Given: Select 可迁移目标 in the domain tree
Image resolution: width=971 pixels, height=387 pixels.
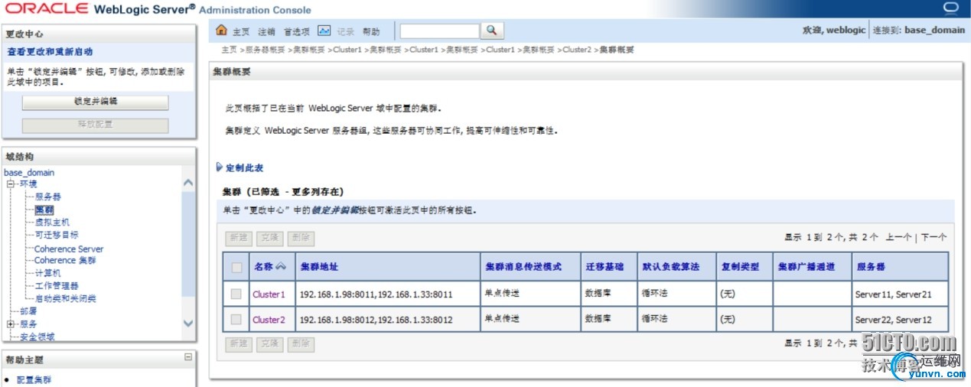Looking at the screenshot, I should pyautogui.click(x=56, y=235).
